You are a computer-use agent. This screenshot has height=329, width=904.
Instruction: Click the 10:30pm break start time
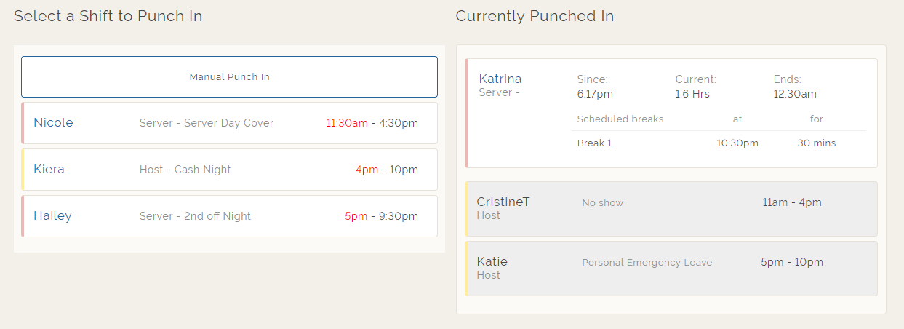click(737, 143)
